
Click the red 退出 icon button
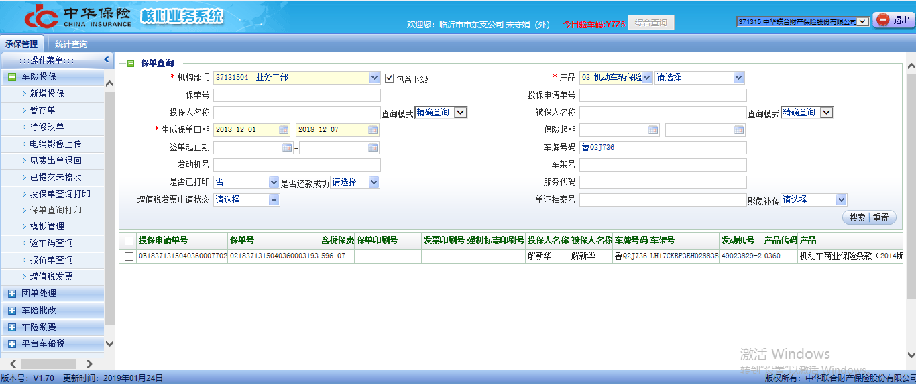pyautogui.click(x=893, y=20)
